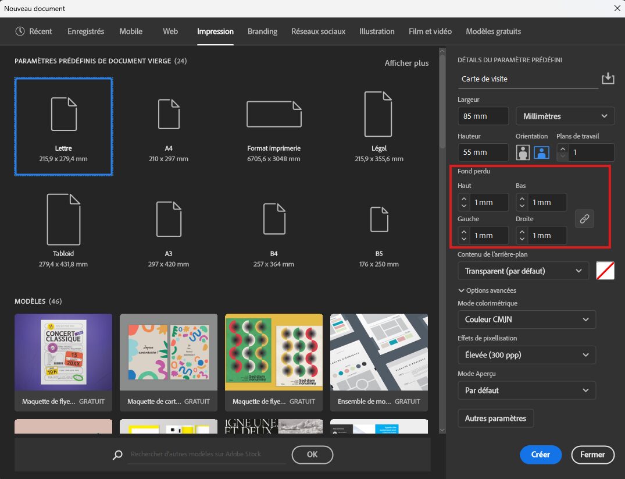Click the clock icon on the Récent tab
Viewport: 625px width, 479px height.
pos(20,31)
